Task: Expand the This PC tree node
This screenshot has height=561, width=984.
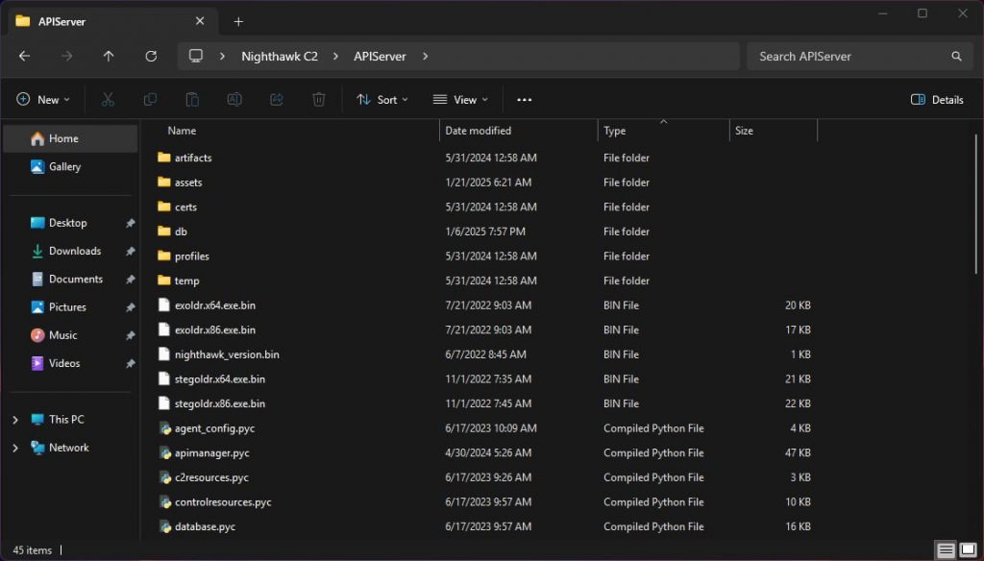Action: [x=15, y=420]
